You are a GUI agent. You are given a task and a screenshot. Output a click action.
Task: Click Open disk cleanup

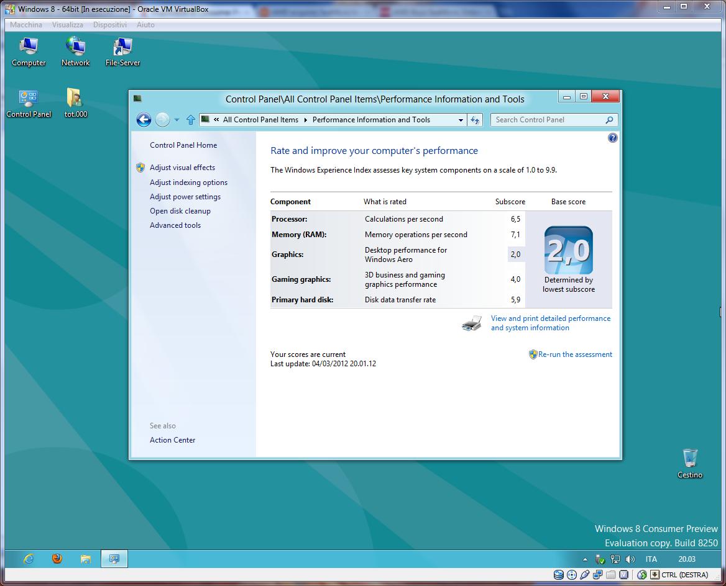click(180, 211)
